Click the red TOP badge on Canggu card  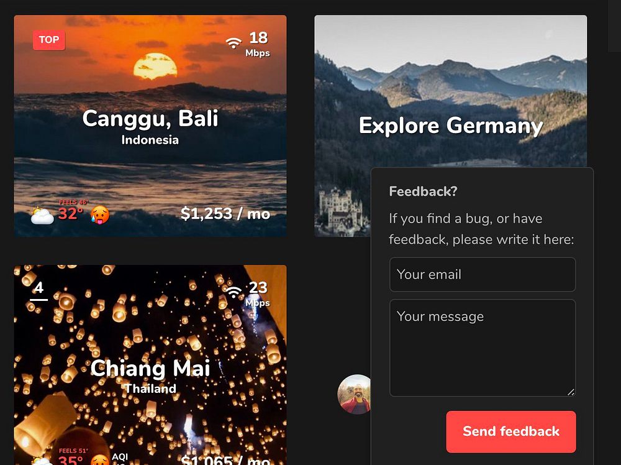[48, 40]
